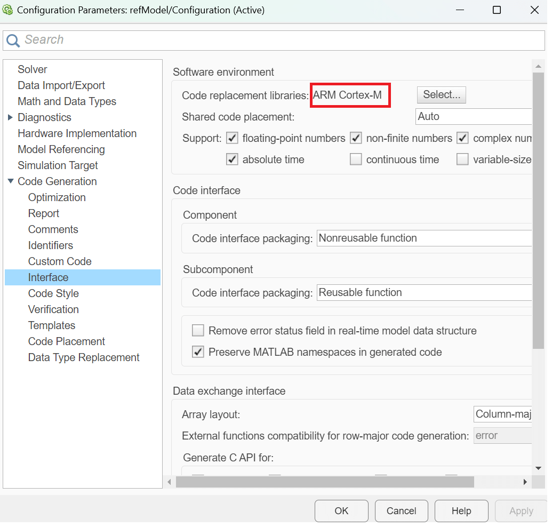Image resolution: width=552 pixels, height=527 pixels.
Task: Click the horizontal scrollbar left arrow
Action: pos(170,482)
